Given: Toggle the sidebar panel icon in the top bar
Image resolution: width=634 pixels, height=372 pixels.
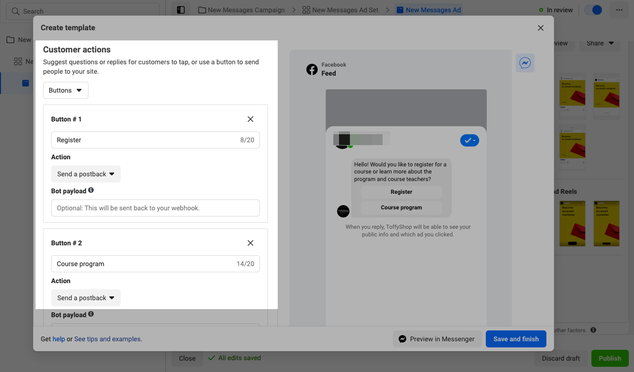Looking at the screenshot, I should coord(180,10).
